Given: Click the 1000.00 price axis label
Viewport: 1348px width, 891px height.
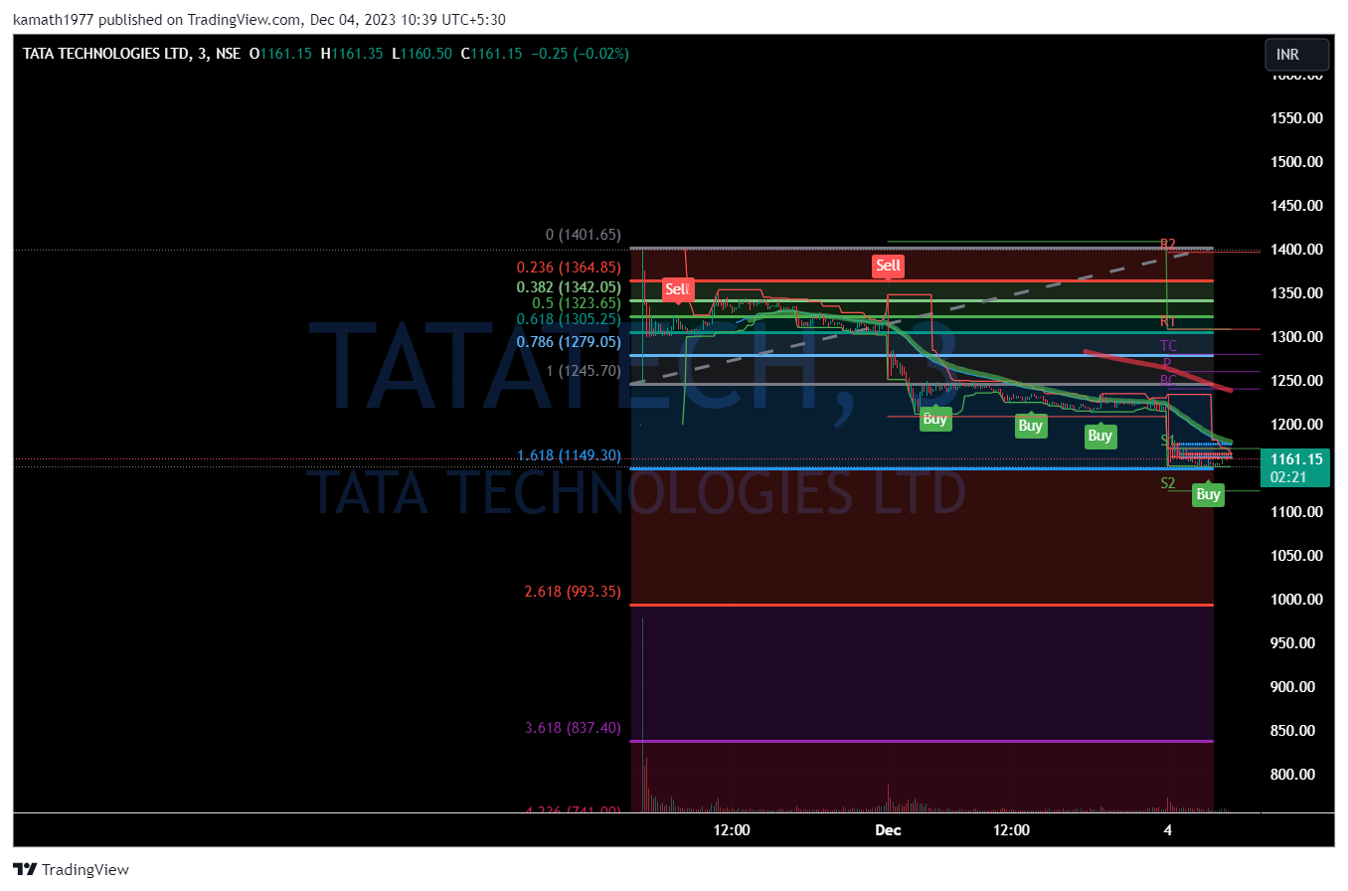Looking at the screenshot, I should [1296, 599].
